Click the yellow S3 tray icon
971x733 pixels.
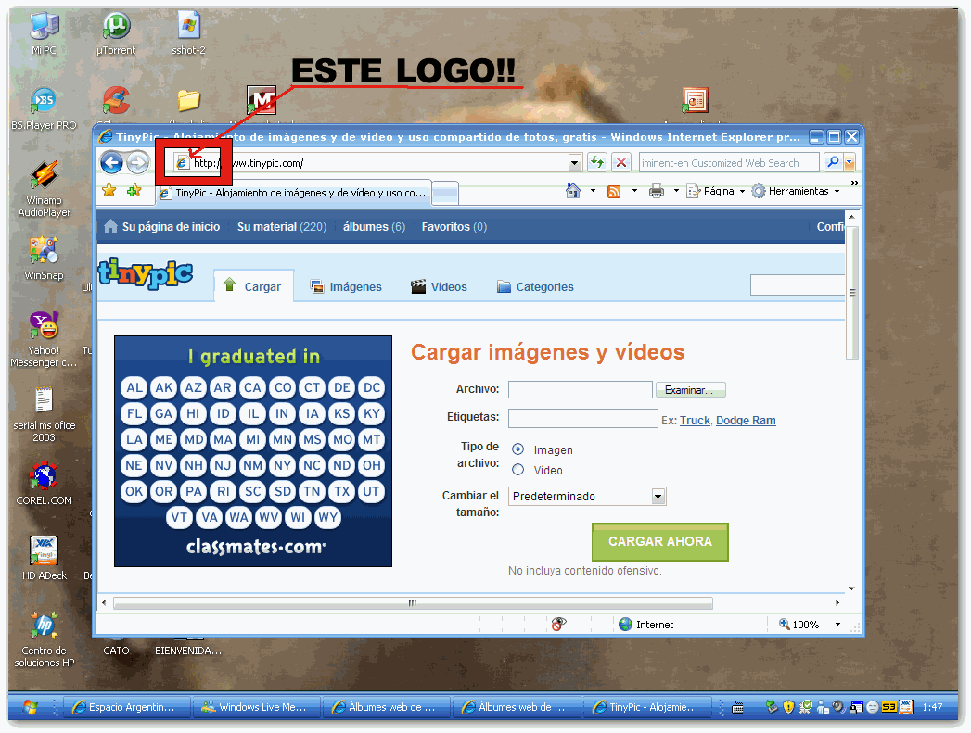(888, 706)
